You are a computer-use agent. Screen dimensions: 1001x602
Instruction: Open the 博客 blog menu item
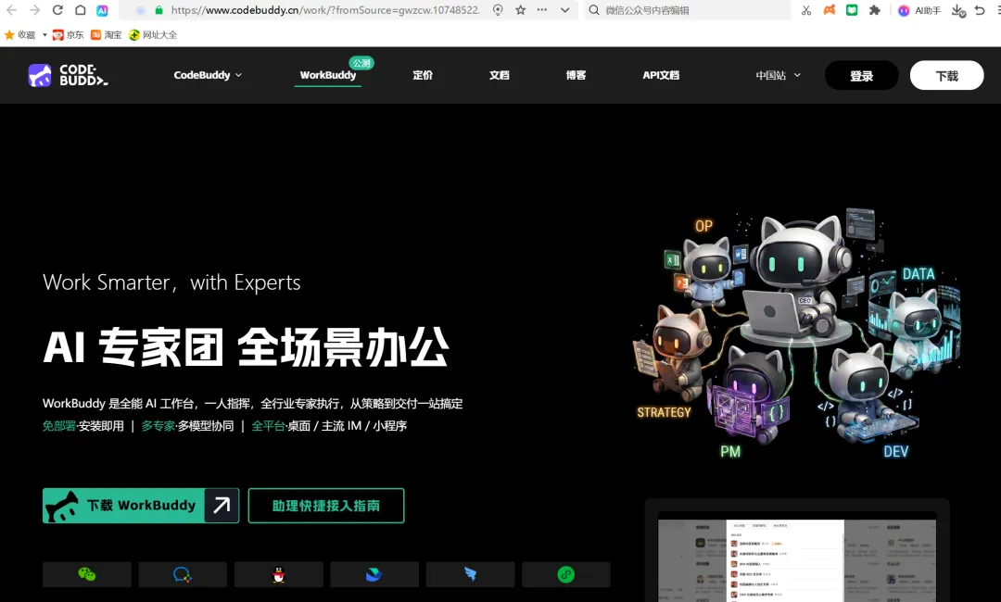click(576, 75)
